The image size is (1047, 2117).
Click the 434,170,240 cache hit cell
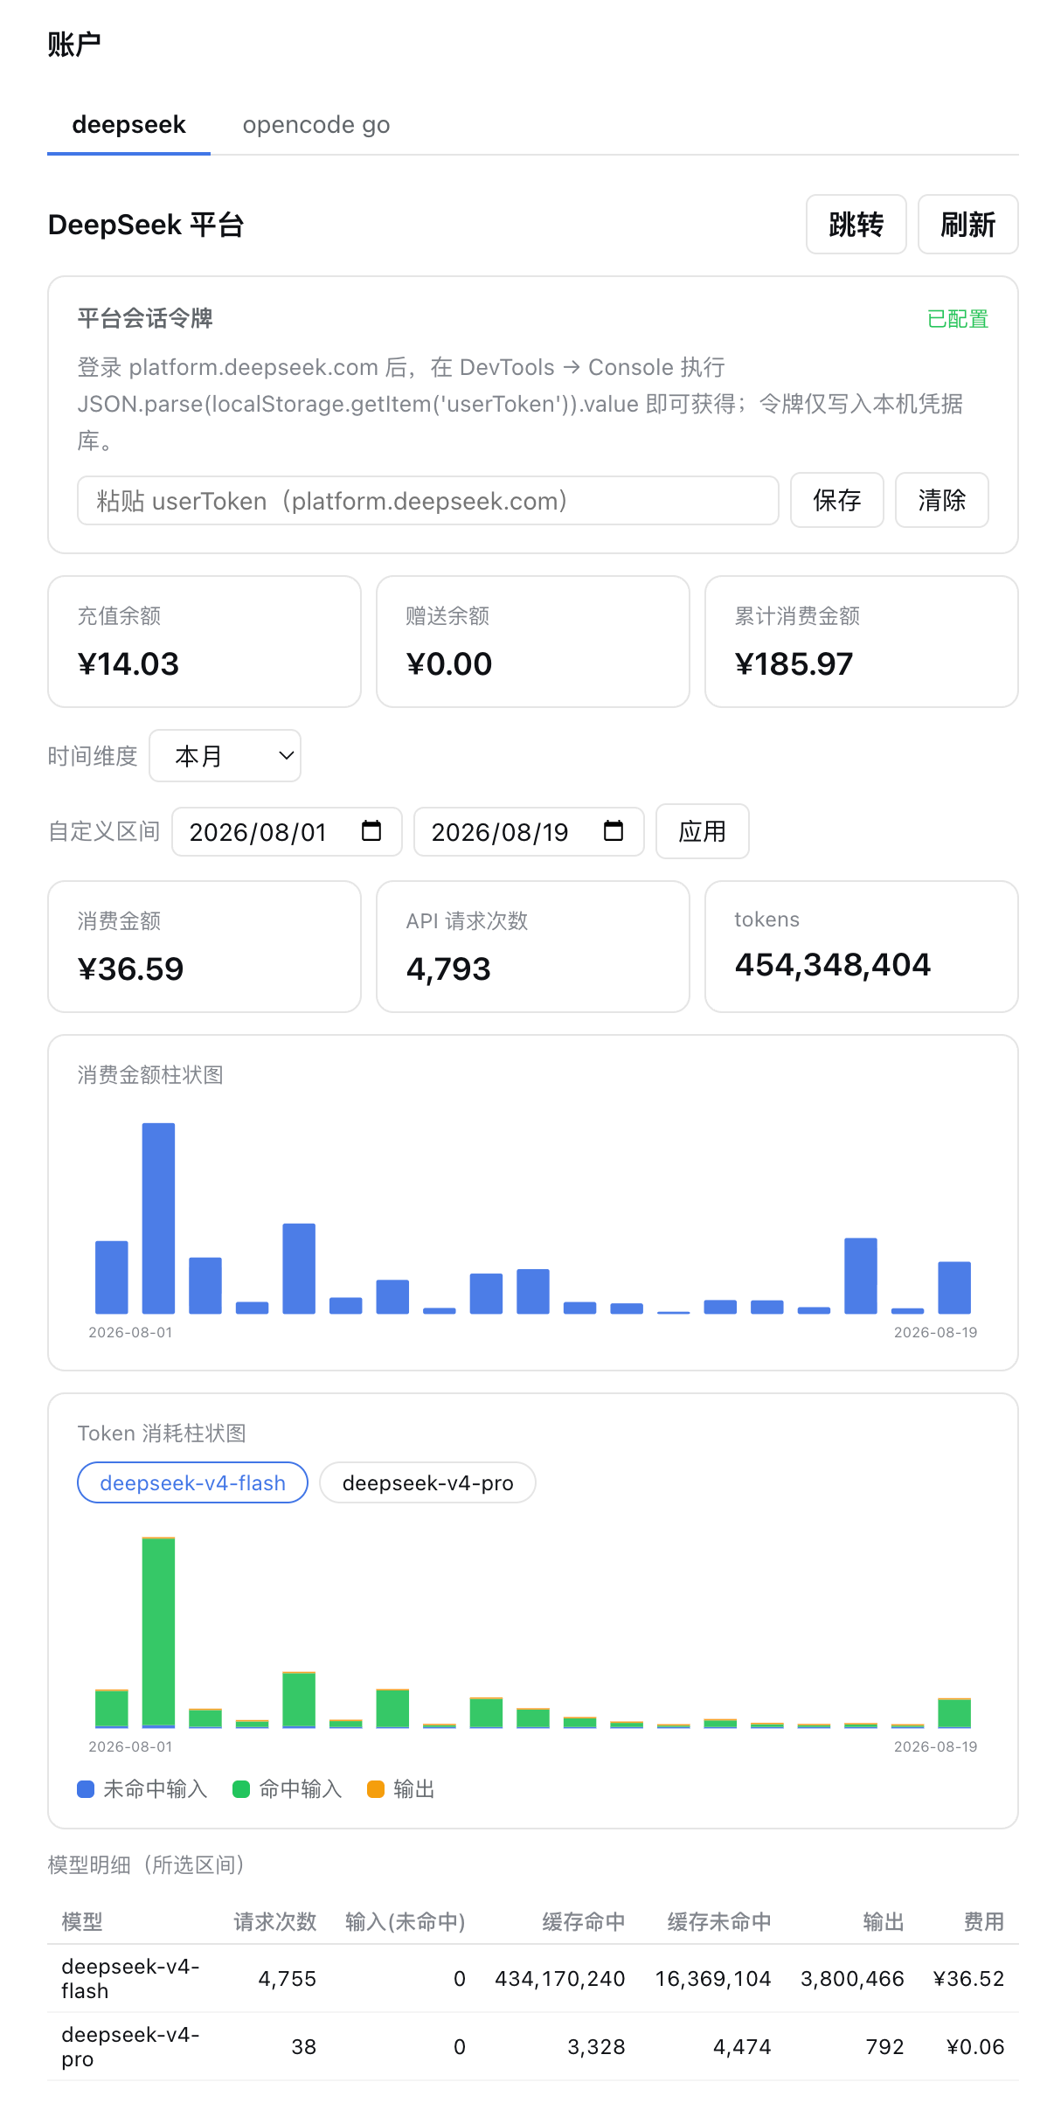(560, 1979)
